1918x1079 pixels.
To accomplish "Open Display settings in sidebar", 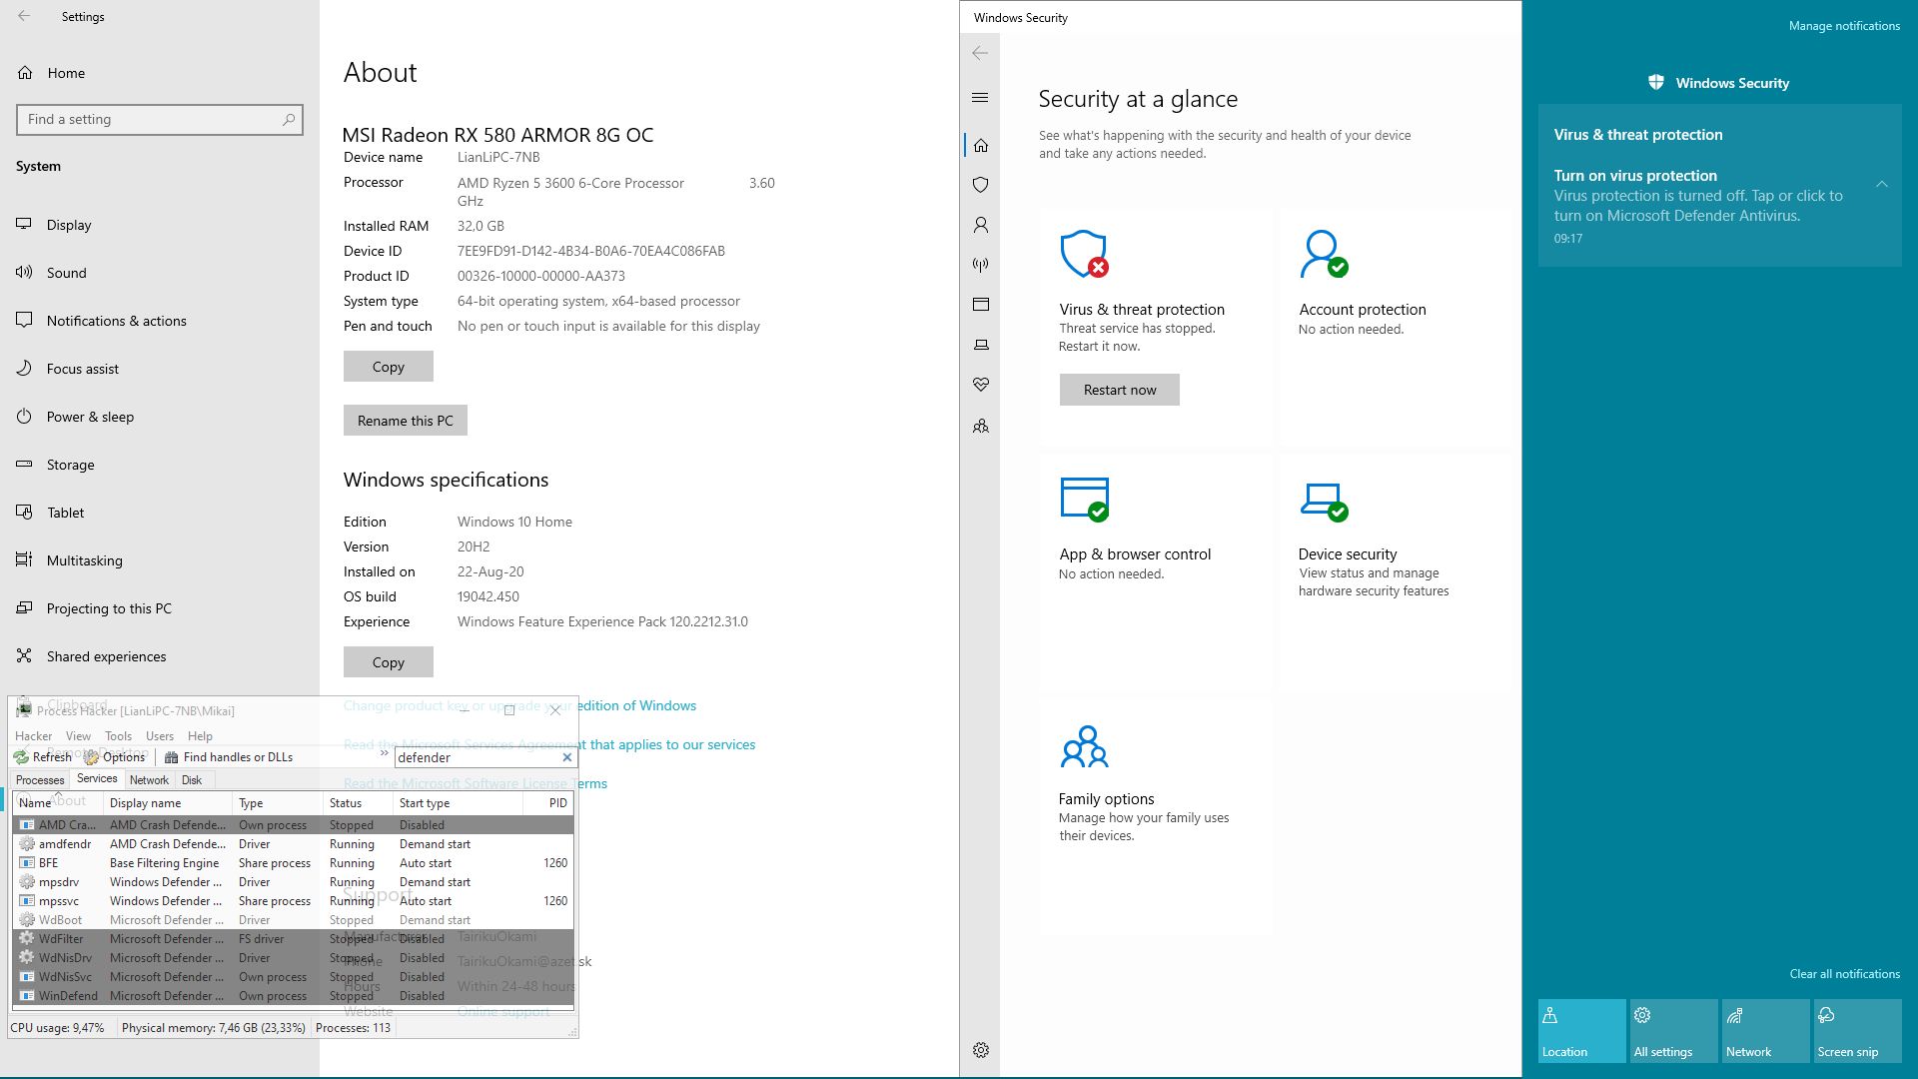I will (x=160, y=225).
